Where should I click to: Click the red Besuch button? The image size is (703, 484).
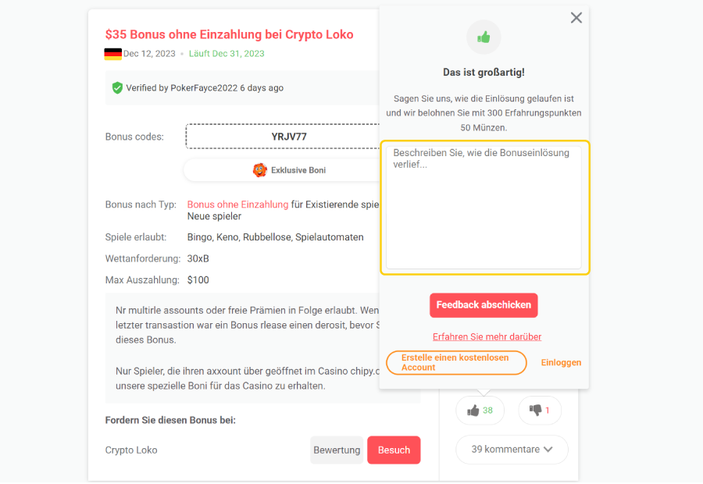[x=394, y=450]
